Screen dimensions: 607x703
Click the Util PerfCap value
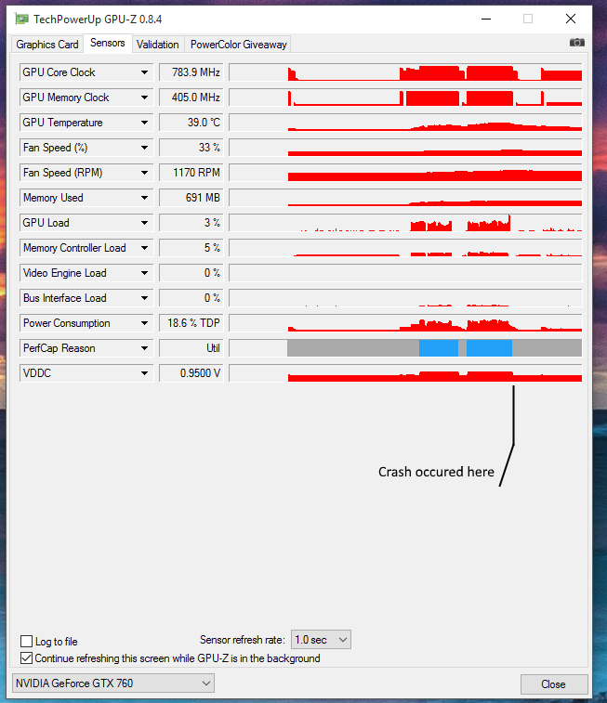[x=191, y=348]
